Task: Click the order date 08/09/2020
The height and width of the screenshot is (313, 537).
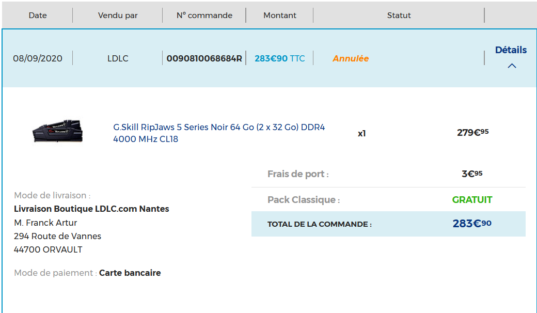Action: (38, 58)
